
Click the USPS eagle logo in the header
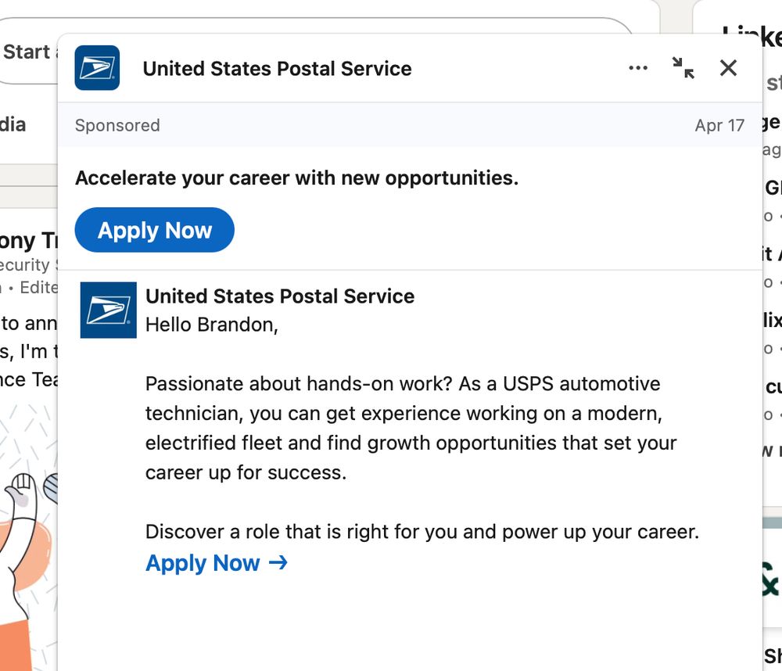97,68
